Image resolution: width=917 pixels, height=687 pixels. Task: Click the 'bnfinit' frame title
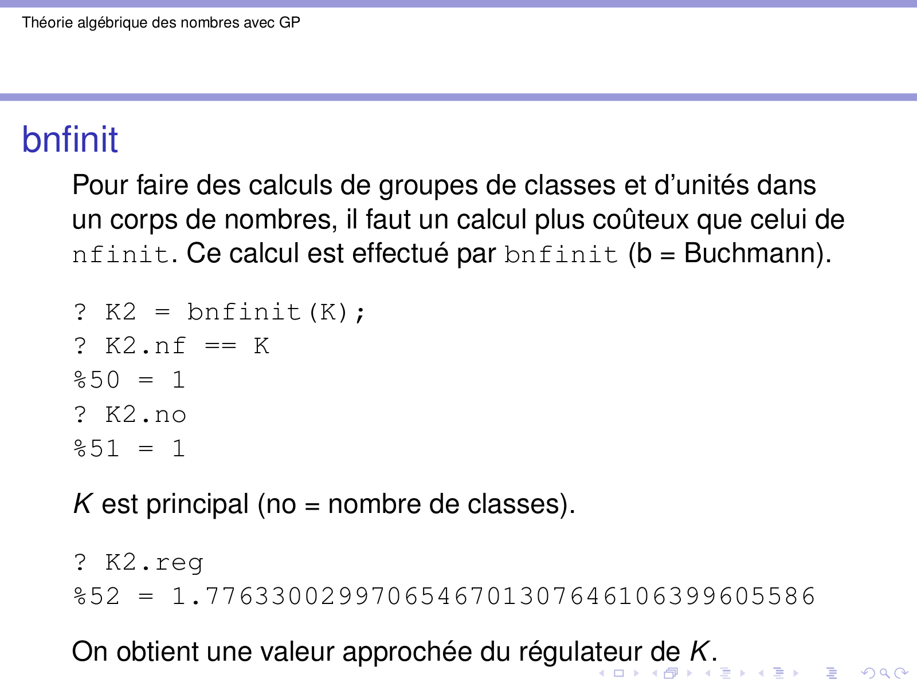point(70,140)
